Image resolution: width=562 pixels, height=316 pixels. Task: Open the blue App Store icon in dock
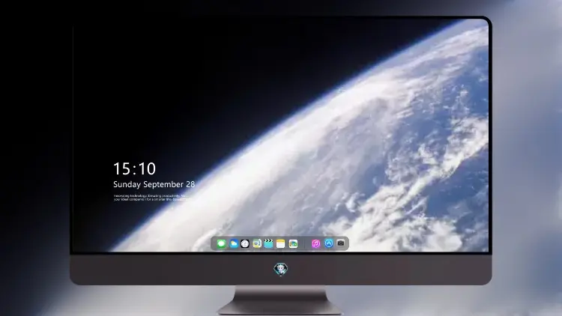pyautogui.click(x=329, y=243)
